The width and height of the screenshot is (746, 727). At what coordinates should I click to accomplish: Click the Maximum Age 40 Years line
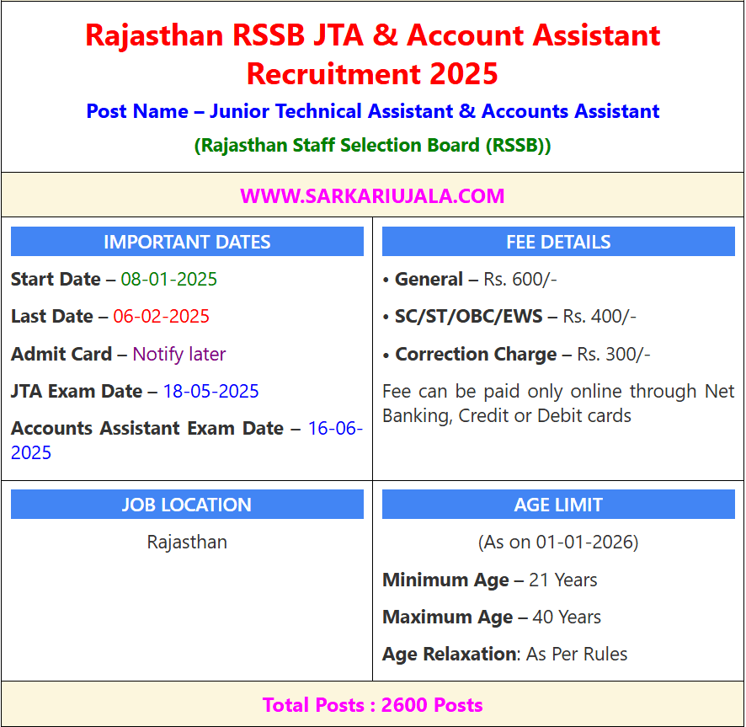click(492, 617)
